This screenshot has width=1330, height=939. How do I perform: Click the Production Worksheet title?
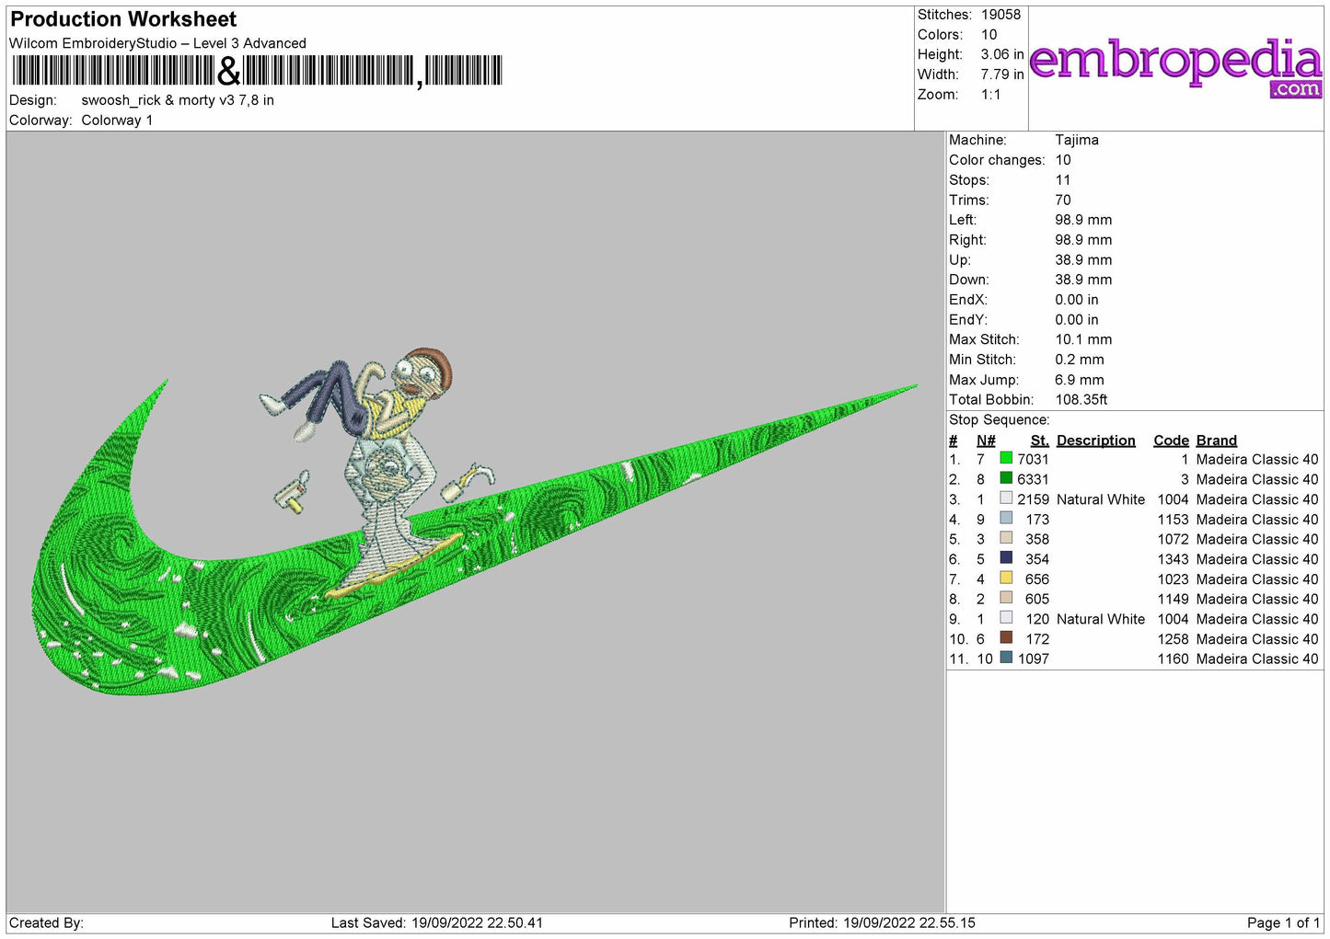pyautogui.click(x=123, y=19)
